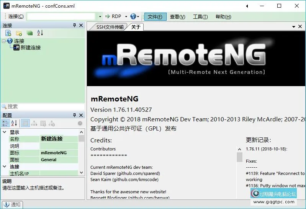Toggle the Properties button in 配置 toolbar
306x209 pixels.
pos(25,123)
